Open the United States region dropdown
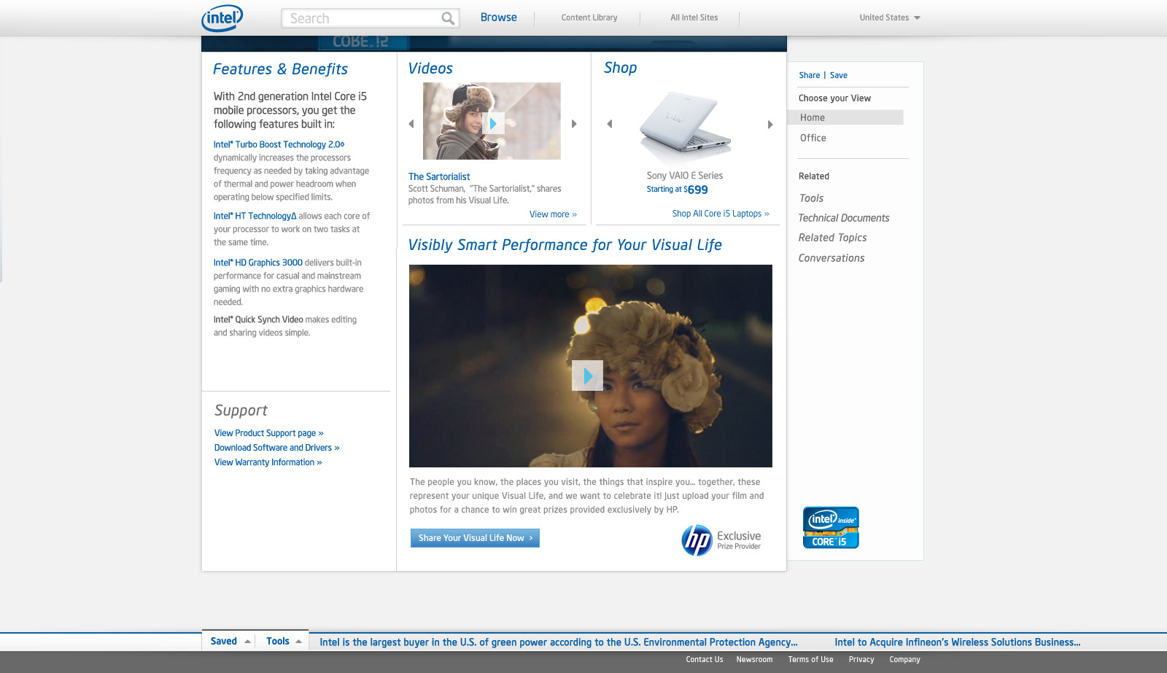Viewport: 1167px width, 673px height. (x=890, y=17)
